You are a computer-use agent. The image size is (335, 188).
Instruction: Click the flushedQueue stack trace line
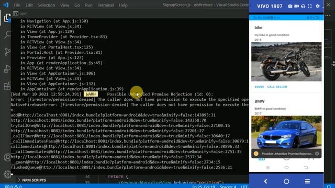(121, 167)
